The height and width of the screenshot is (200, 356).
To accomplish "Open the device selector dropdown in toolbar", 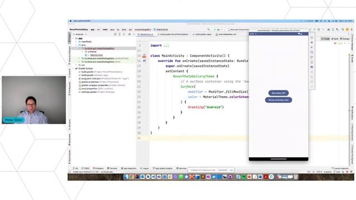I will pos(238,29).
